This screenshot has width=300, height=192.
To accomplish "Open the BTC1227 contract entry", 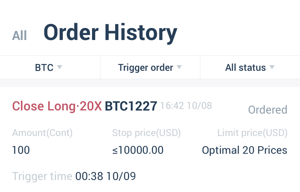I will (131, 106).
